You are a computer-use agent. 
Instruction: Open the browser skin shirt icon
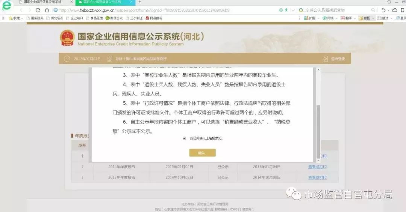[x=389, y=2]
